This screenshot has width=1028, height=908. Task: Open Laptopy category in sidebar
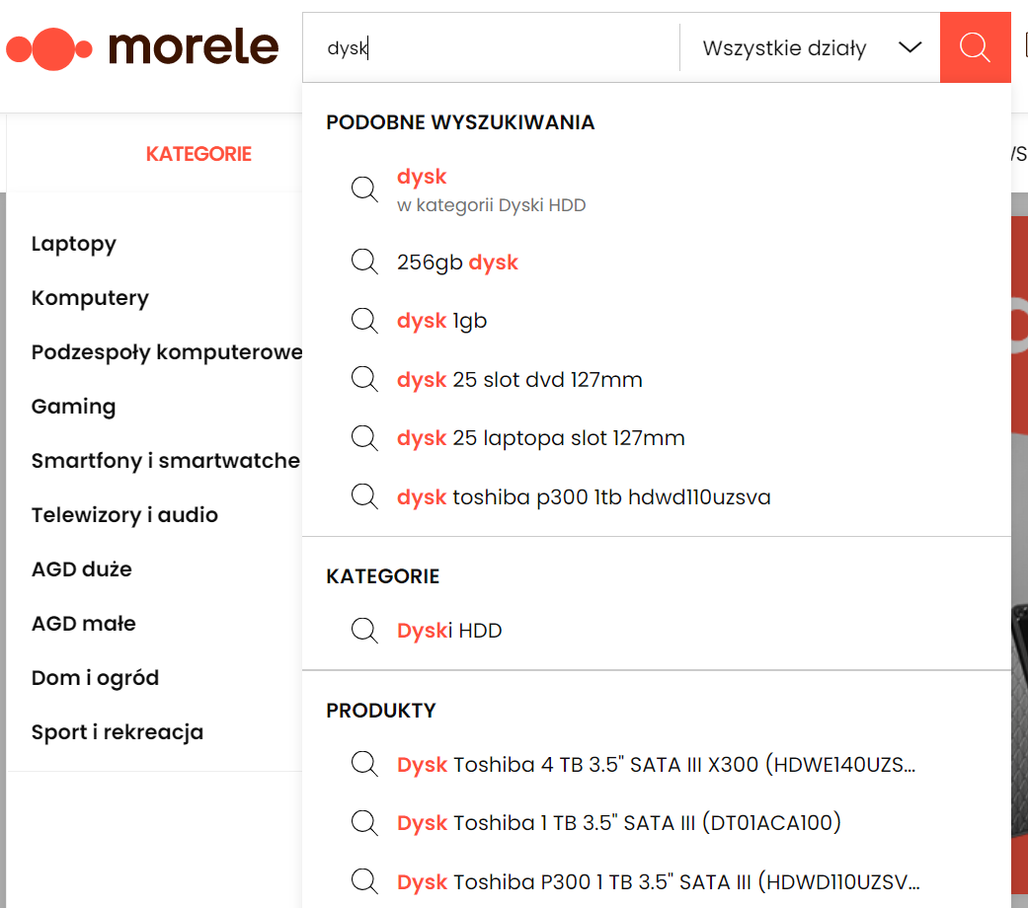tap(74, 244)
